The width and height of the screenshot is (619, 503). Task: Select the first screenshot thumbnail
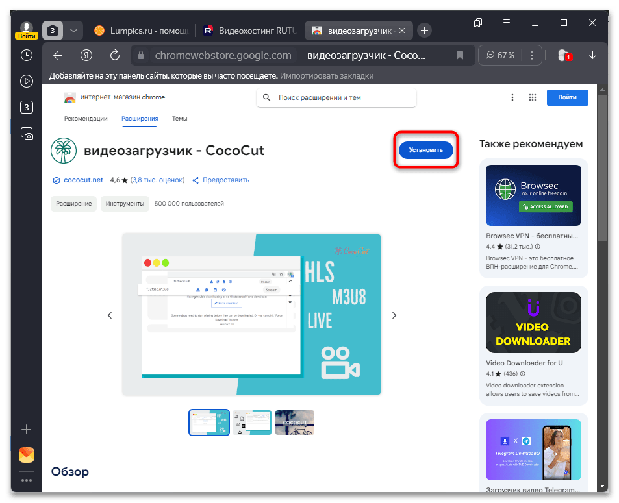[209, 423]
